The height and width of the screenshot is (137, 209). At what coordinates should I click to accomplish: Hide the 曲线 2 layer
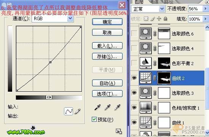click(134, 78)
